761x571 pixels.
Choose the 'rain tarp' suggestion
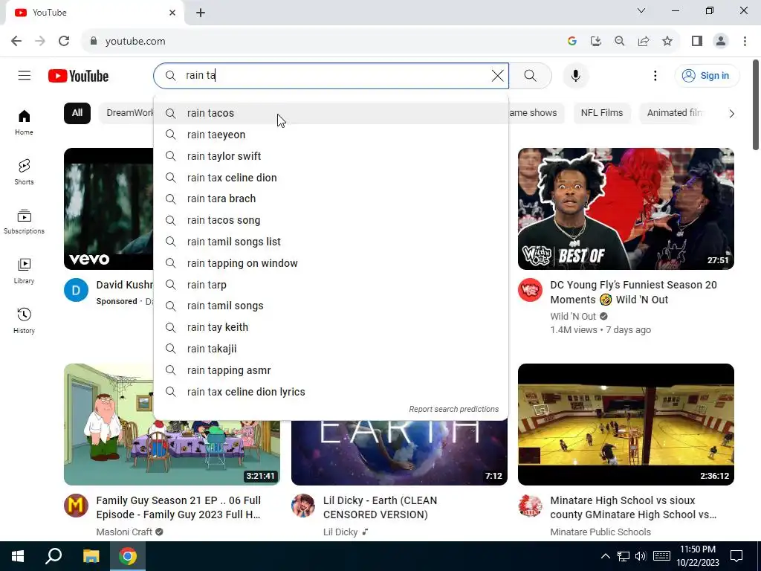331,285
